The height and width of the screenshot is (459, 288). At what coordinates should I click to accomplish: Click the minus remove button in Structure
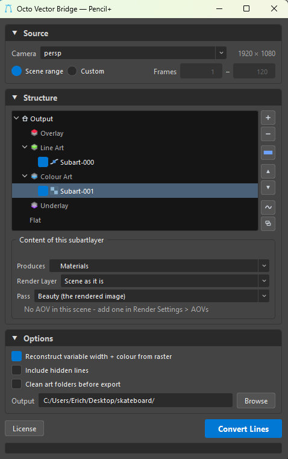coord(268,134)
